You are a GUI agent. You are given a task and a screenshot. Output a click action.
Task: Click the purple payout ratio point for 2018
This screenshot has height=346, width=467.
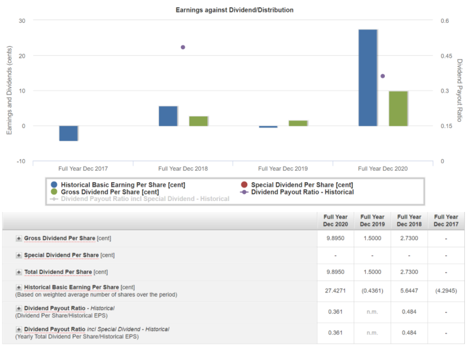pyautogui.click(x=183, y=47)
